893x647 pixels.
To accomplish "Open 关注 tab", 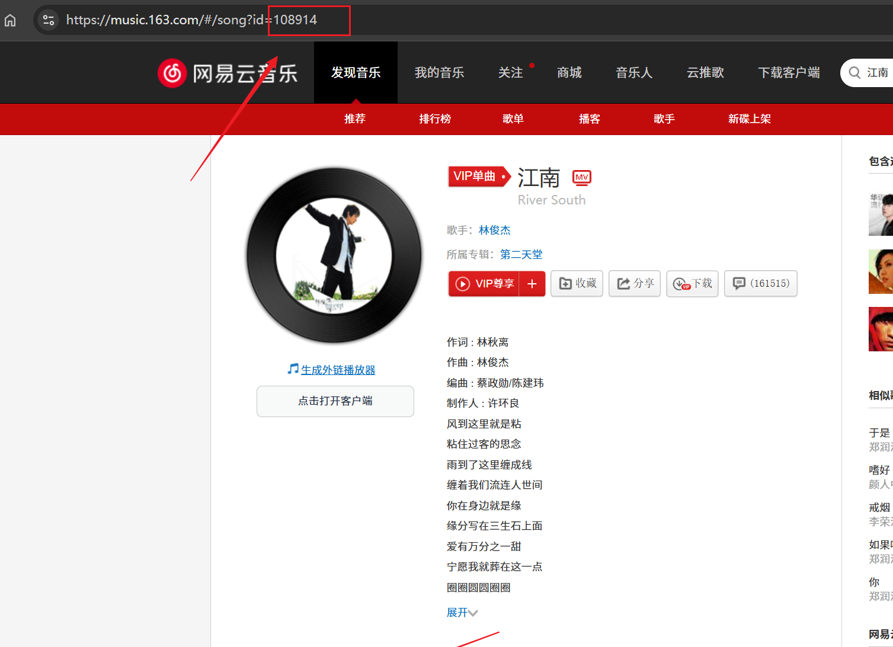I will [510, 72].
